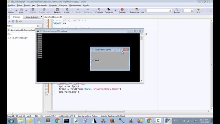Click the sidebar tab scroll-left arrow

pyautogui.click(x=8, y=17)
